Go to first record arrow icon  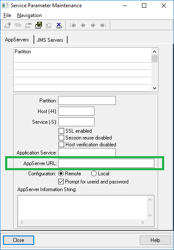click(x=73, y=25)
